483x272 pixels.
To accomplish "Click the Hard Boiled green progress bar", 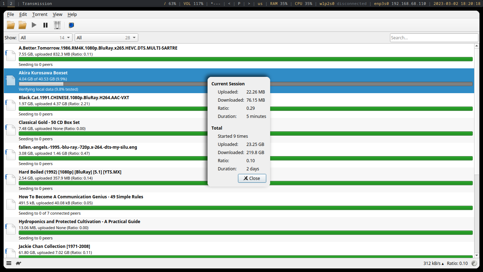I will [x=246, y=183].
